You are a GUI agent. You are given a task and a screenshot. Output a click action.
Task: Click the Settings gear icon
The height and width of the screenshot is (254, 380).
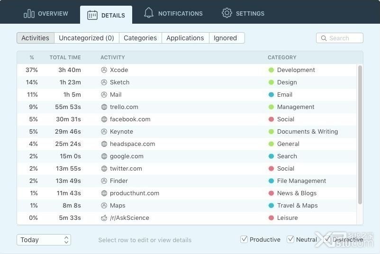227,13
